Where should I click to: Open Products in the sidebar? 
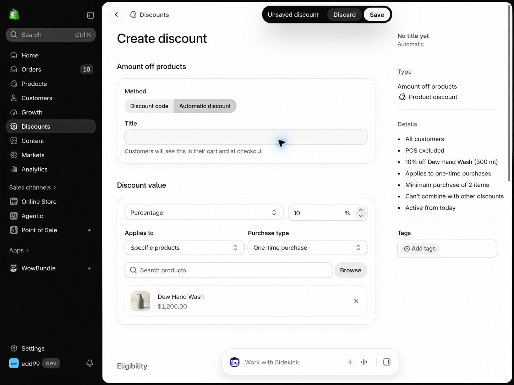click(x=51, y=84)
